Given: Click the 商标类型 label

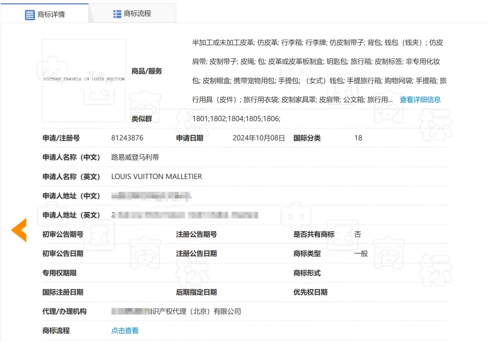Looking at the screenshot, I should (307, 253).
